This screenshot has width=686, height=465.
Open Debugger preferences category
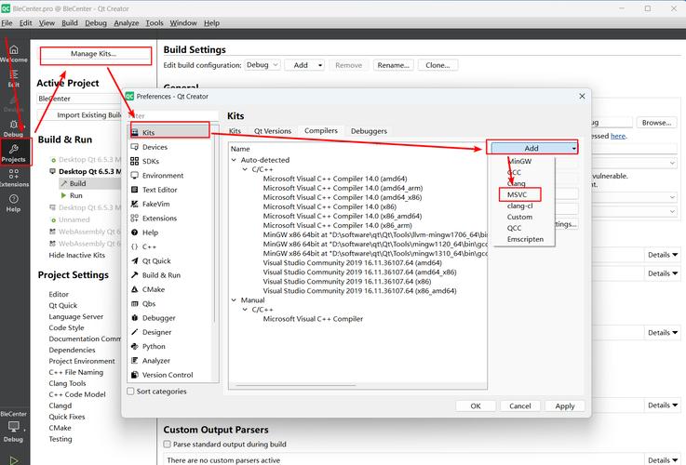169,318
